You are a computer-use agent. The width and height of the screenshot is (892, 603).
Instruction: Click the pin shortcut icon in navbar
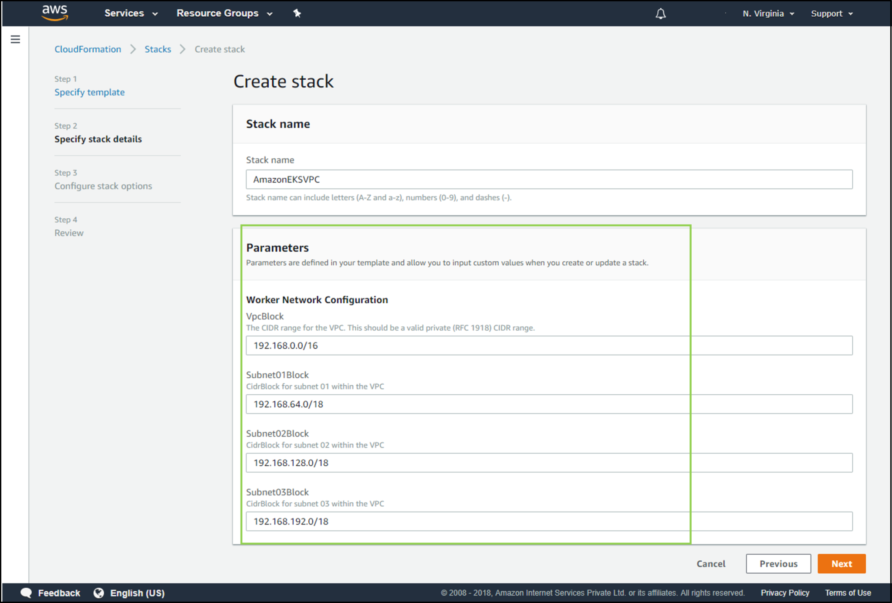point(297,14)
